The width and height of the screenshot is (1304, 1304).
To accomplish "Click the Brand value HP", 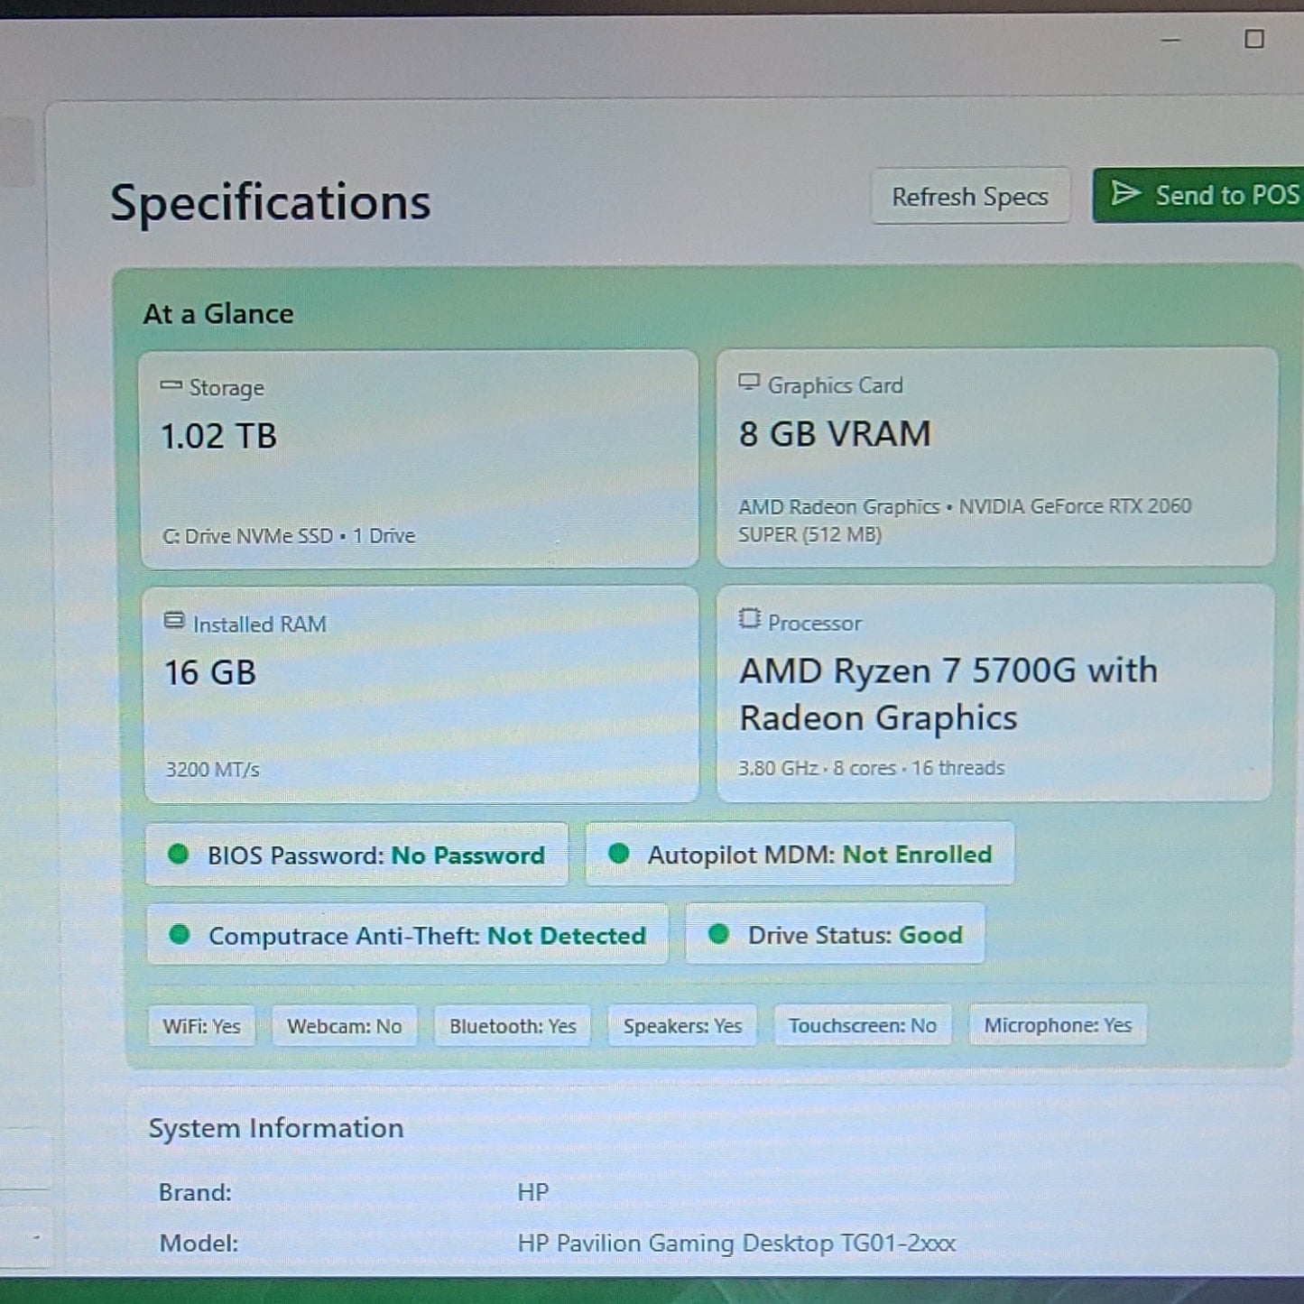I will (x=532, y=1192).
